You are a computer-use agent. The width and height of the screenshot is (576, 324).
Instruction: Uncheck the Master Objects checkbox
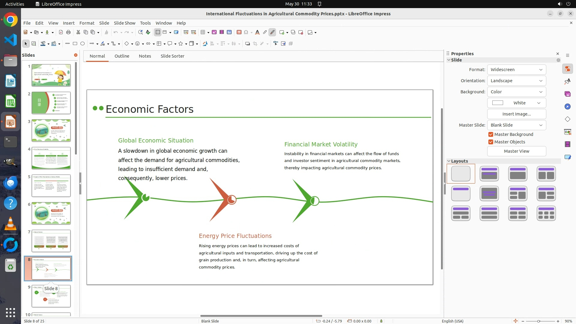tap(491, 142)
